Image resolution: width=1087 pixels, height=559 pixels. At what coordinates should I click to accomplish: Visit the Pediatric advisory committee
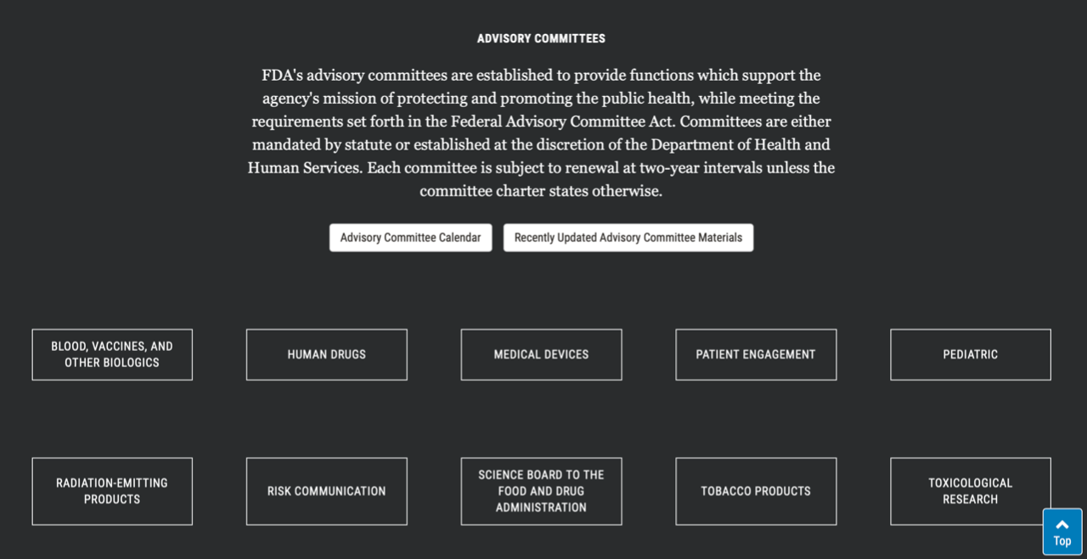[970, 354]
